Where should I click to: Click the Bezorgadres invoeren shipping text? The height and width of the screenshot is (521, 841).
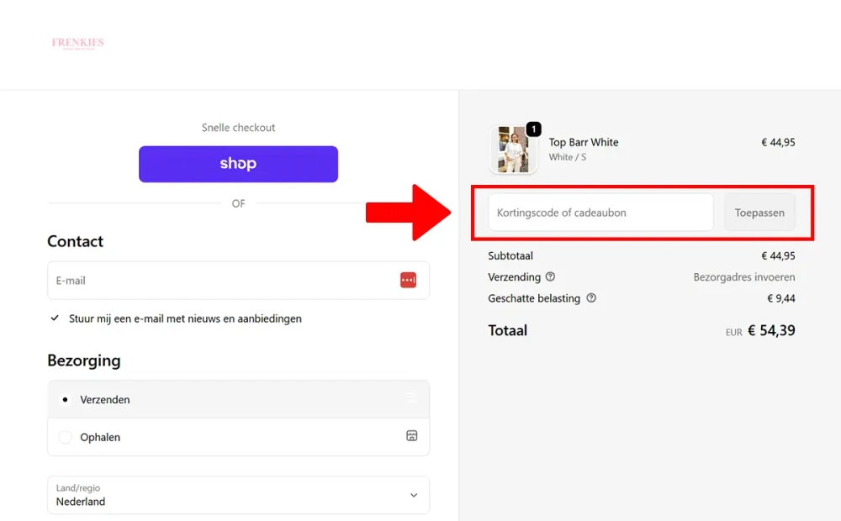click(x=743, y=277)
